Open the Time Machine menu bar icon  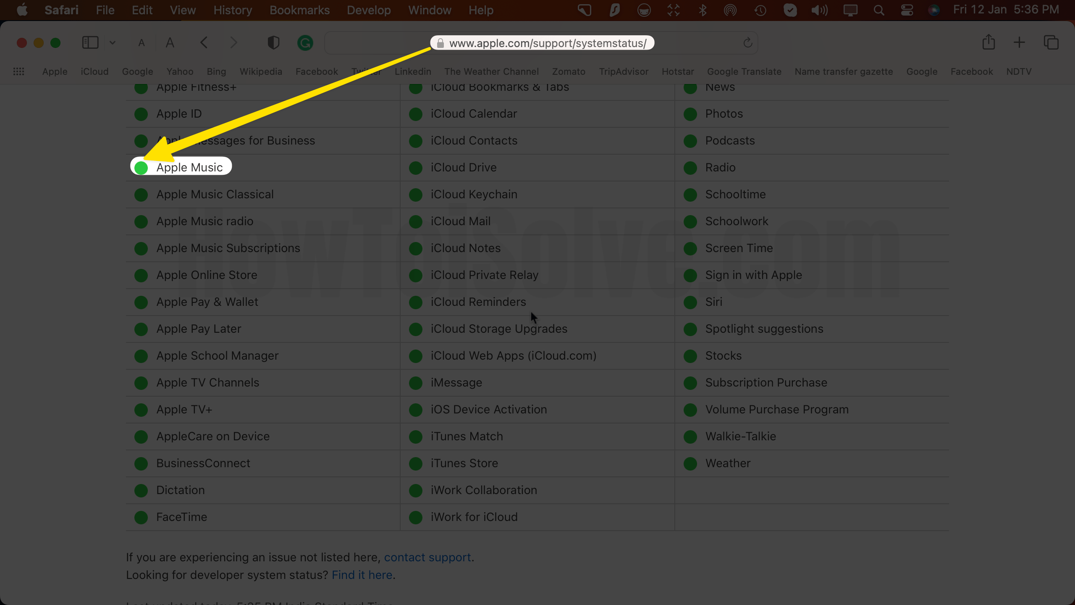pos(760,10)
